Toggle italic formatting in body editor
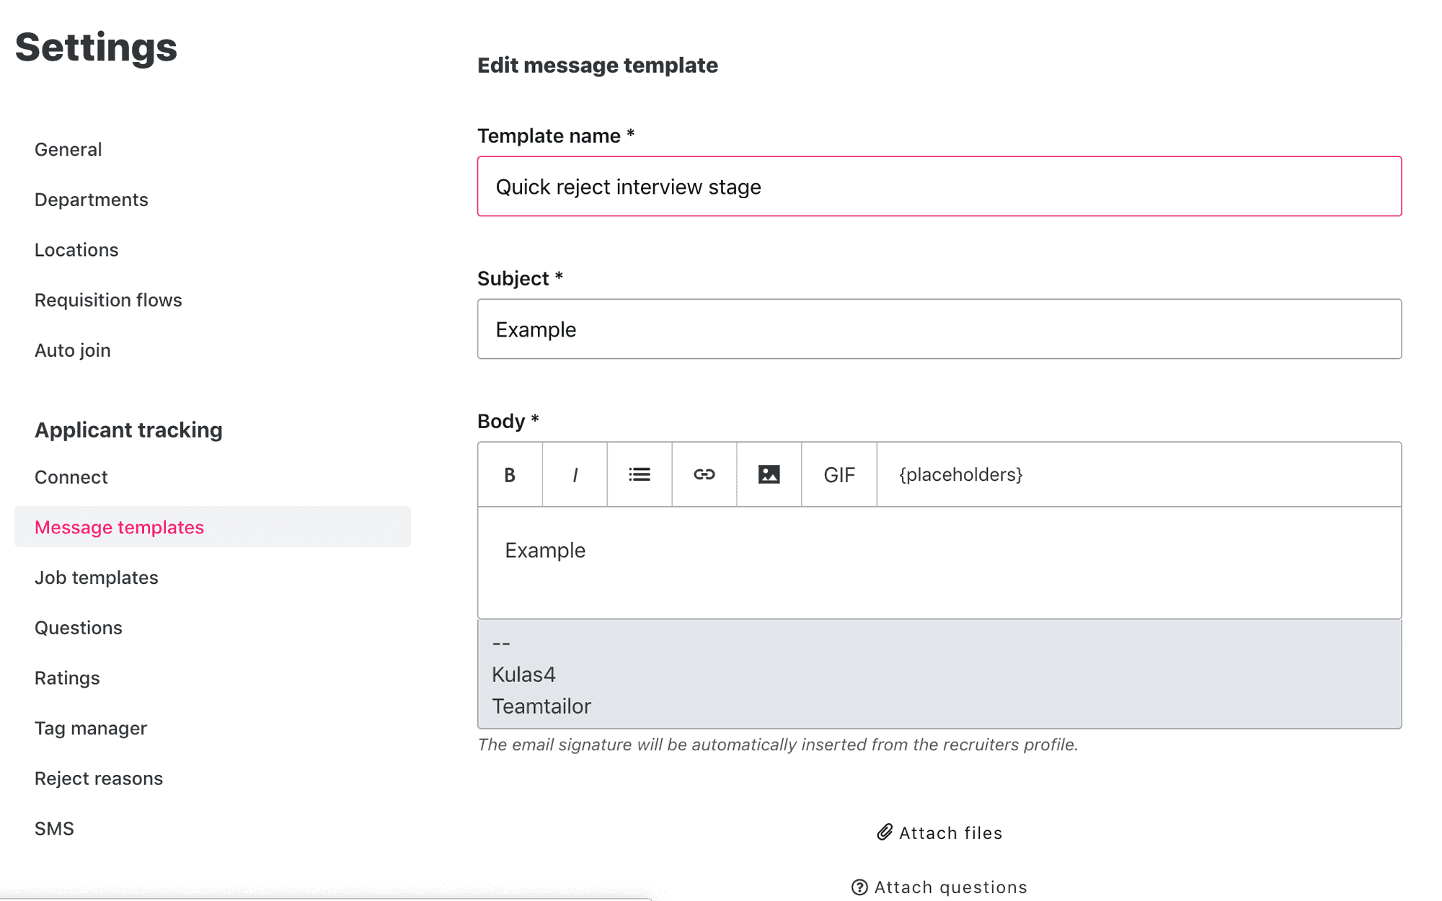This screenshot has height=901, width=1442. (575, 474)
